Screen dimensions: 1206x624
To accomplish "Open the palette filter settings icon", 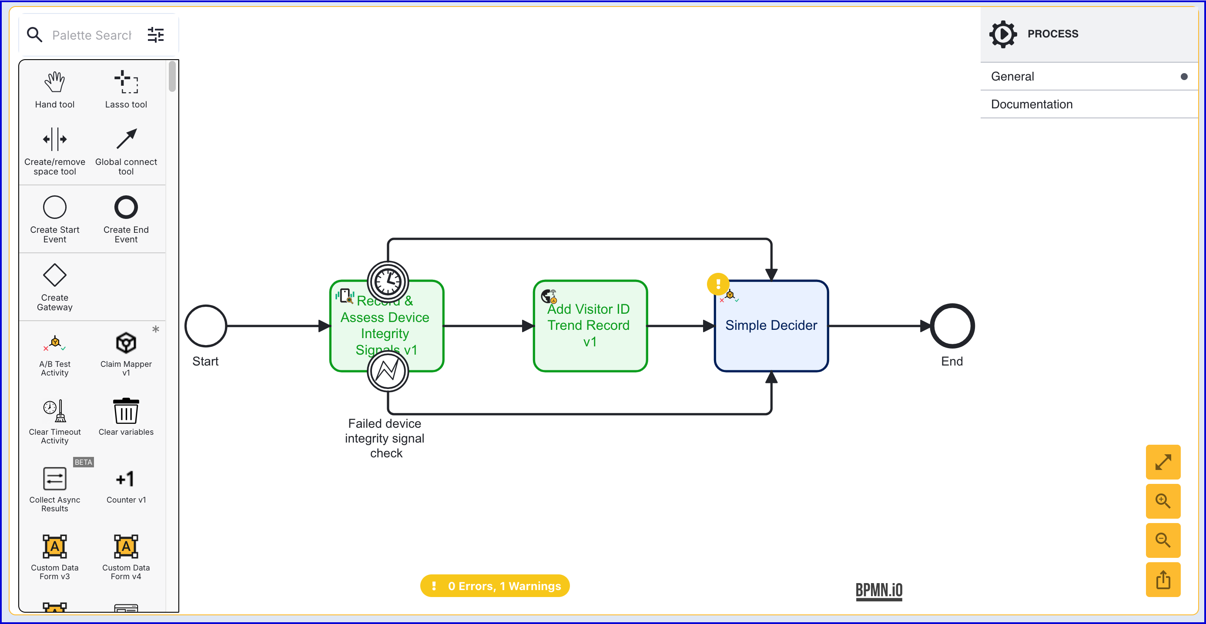I will (x=155, y=35).
